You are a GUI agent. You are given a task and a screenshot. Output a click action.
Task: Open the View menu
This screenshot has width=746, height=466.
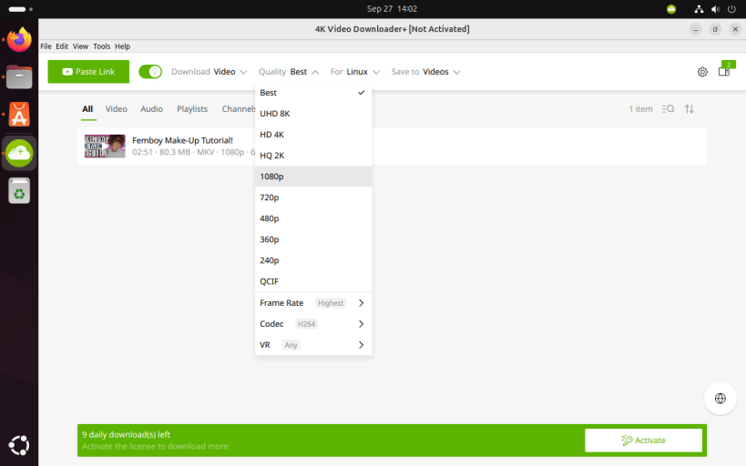(80, 46)
